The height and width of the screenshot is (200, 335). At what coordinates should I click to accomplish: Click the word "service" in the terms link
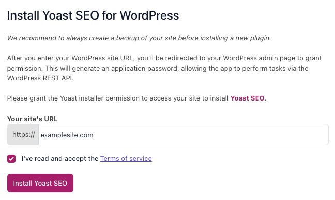point(141,158)
